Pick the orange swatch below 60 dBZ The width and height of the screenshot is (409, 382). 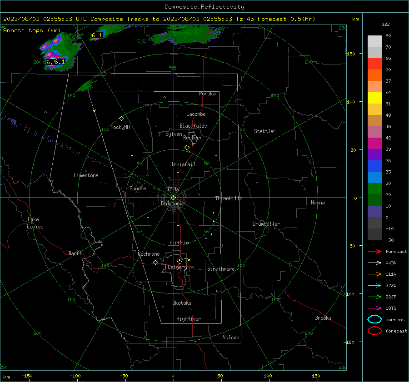click(x=374, y=75)
